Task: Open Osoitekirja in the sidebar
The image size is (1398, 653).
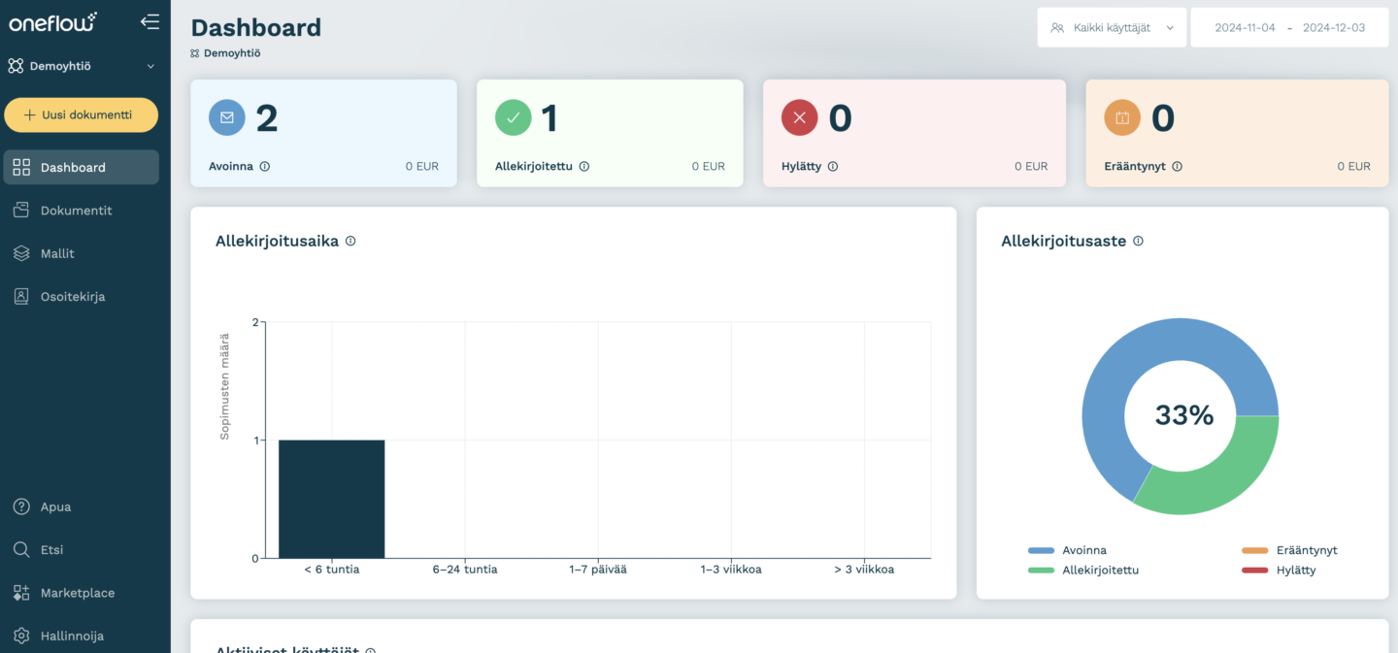Action: tap(82, 297)
